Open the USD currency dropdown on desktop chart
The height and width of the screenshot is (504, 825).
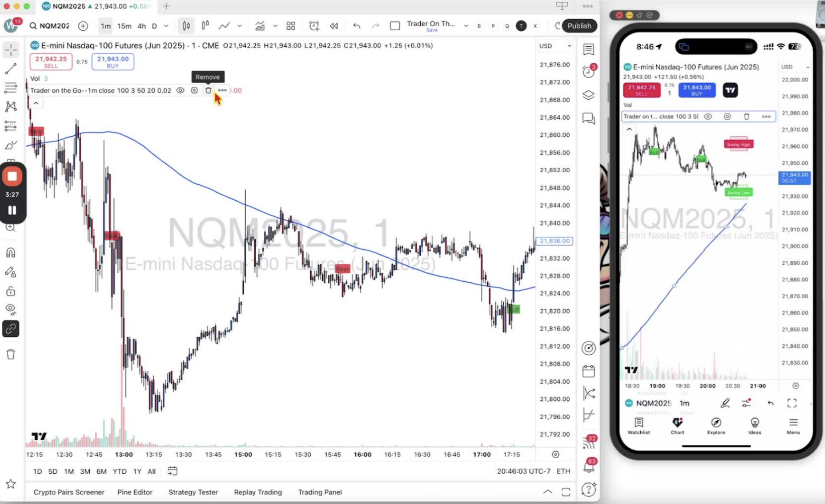pyautogui.click(x=555, y=46)
